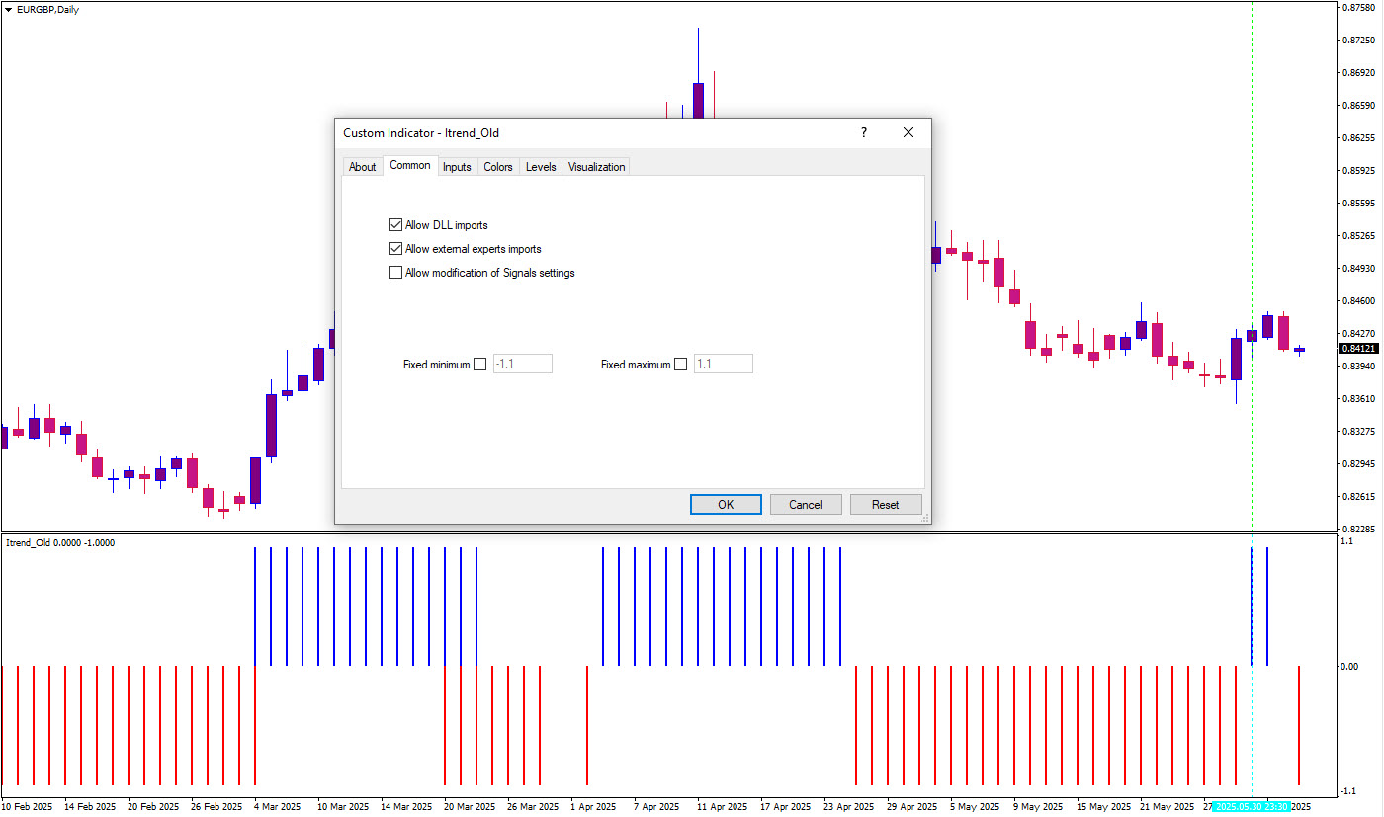Tick the Fixed minimum checkbox
Image resolution: width=1384 pixels, height=817 pixels.
[480, 365]
